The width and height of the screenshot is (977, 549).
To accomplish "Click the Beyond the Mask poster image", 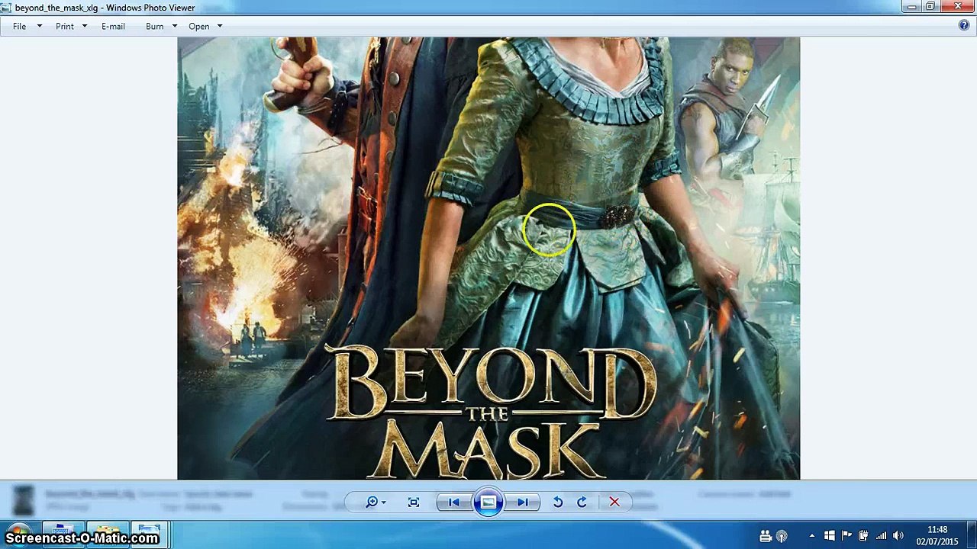I will [x=488, y=258].
